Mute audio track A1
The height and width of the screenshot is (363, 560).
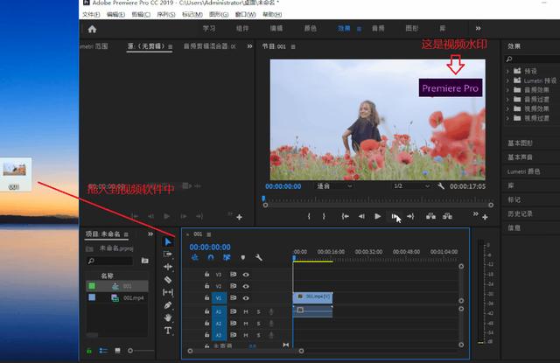(x=246, y=312)
